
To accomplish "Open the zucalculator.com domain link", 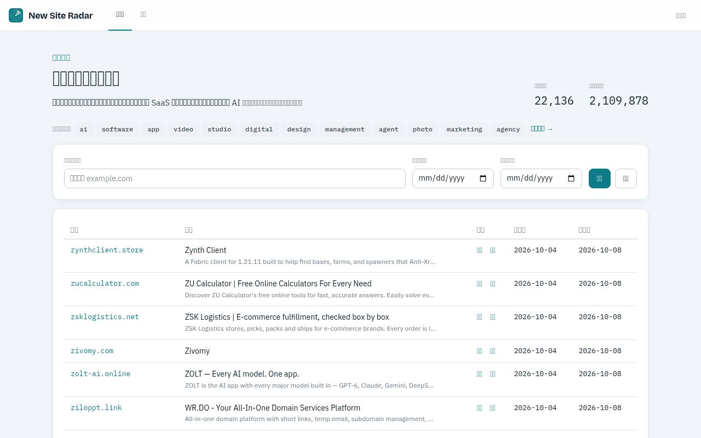I will (x=105, y=284).
